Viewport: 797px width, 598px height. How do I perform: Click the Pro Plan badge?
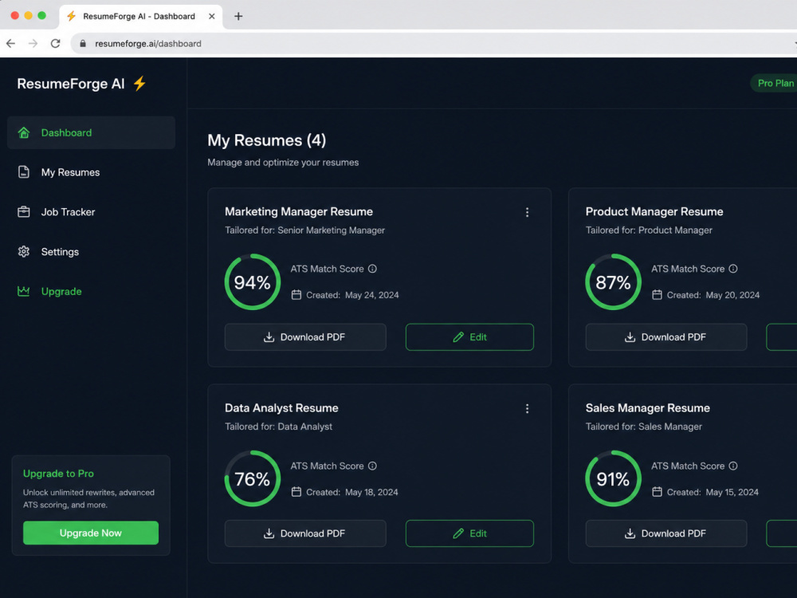tap(774, 84)
